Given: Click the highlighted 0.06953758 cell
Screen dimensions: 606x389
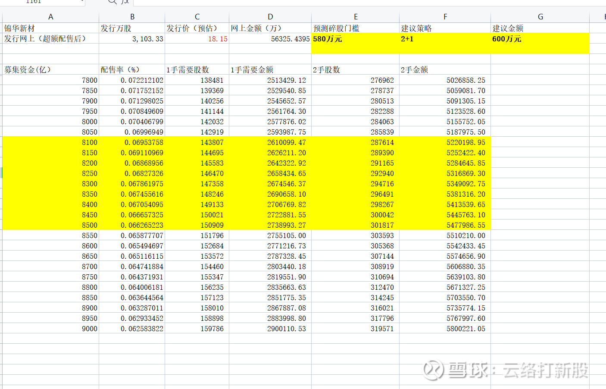Looking at the screenshot, I should tap(132, 142).
